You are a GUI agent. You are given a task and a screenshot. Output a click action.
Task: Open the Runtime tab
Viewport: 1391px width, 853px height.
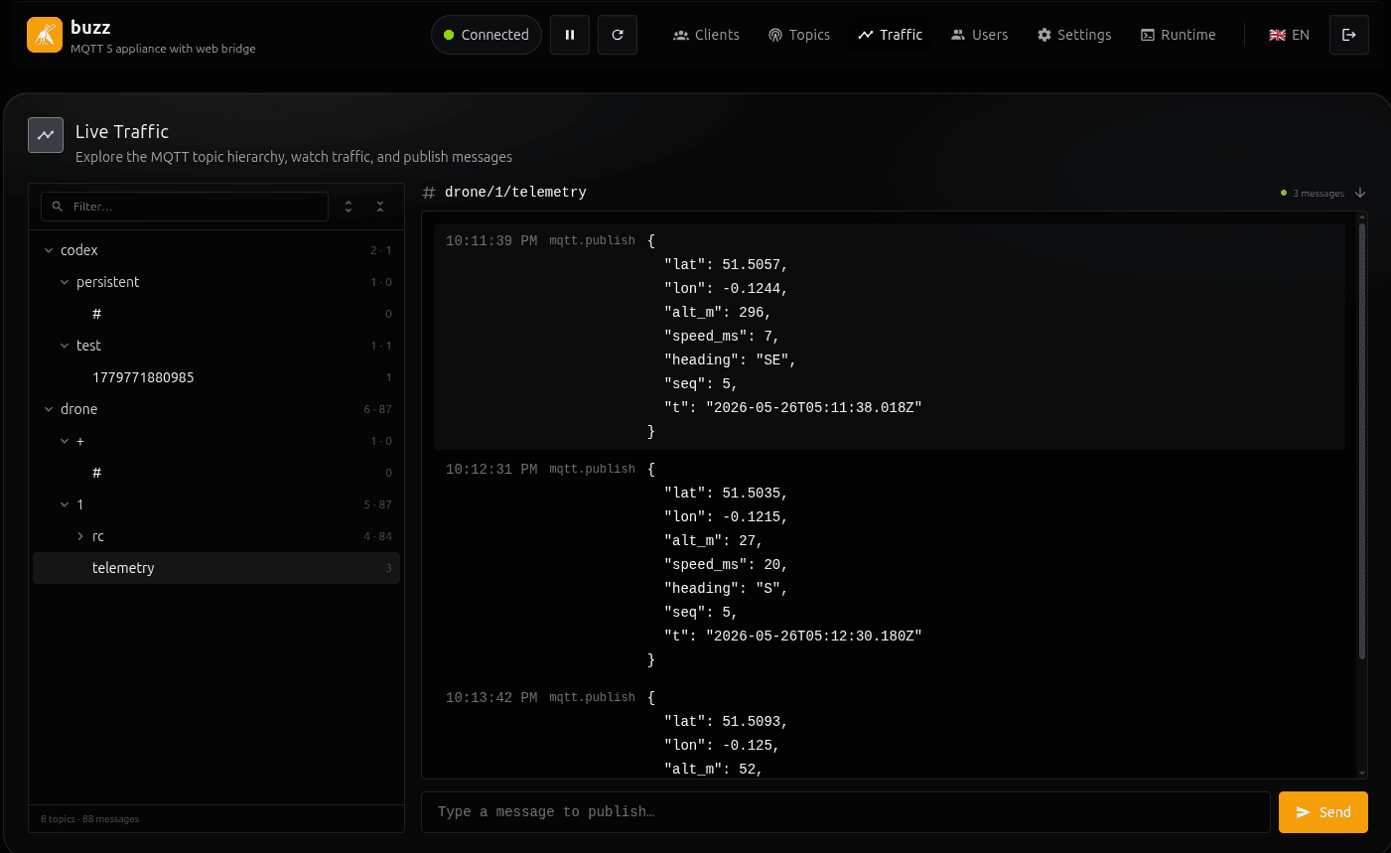click(1179, 35)
